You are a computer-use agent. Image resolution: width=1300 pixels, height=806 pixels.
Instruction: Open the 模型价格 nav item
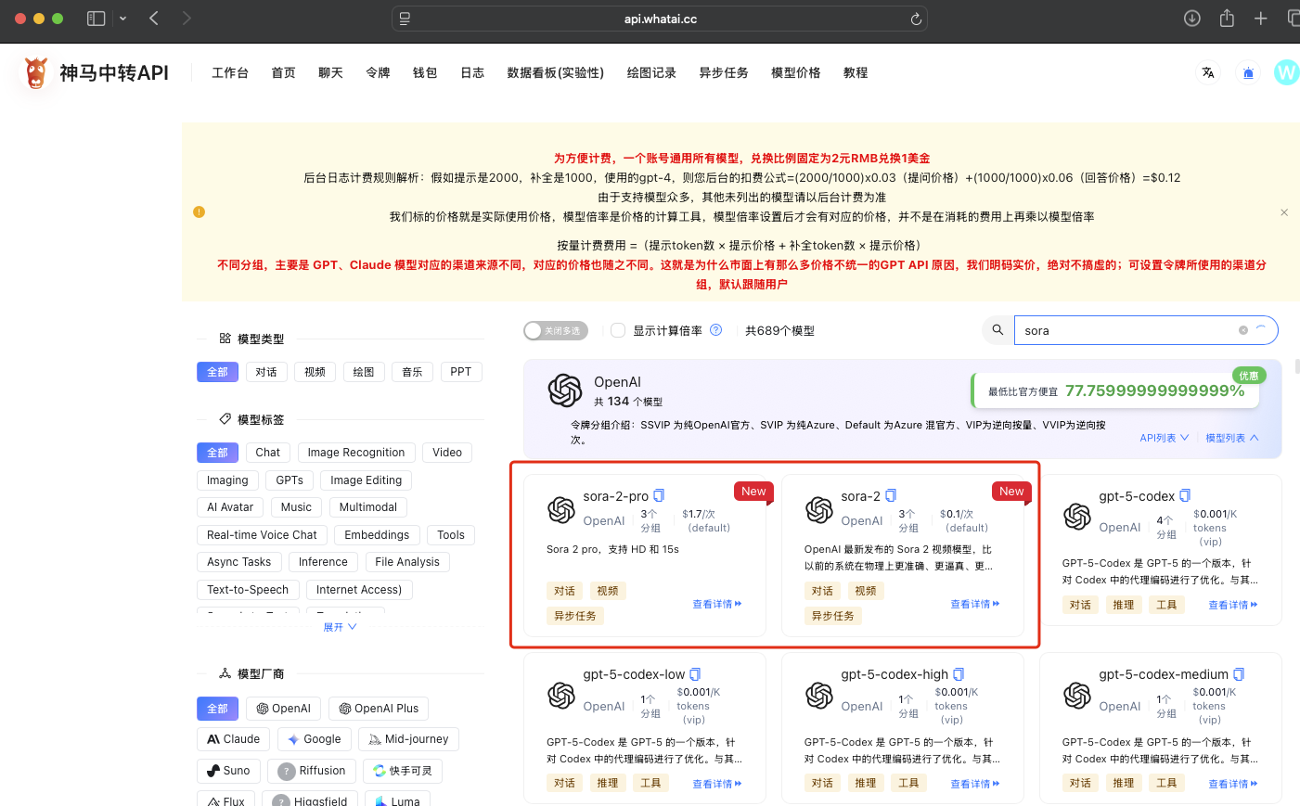796,72
